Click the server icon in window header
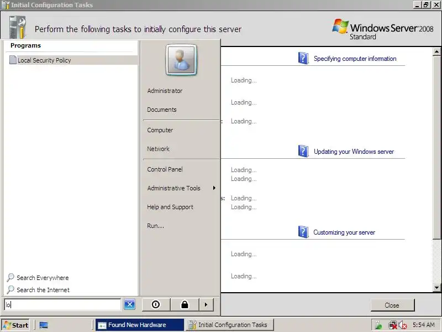This screenshot has height=332, width=442. (x=18, y=27)
